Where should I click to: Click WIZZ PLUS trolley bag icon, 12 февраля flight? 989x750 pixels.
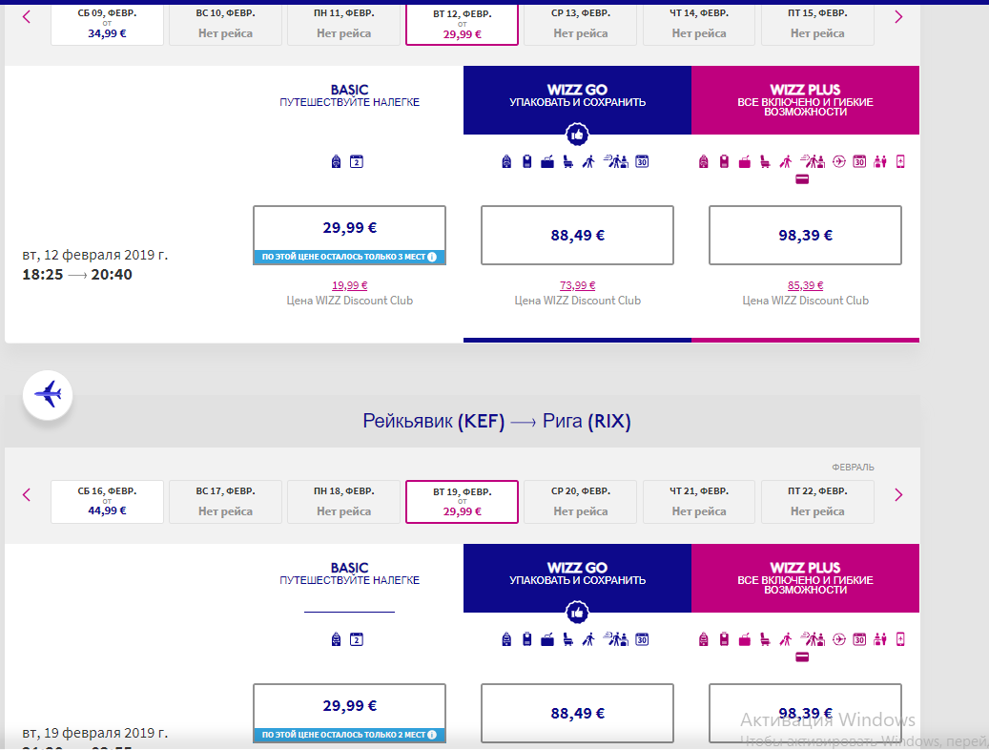[x=724, y=161]
